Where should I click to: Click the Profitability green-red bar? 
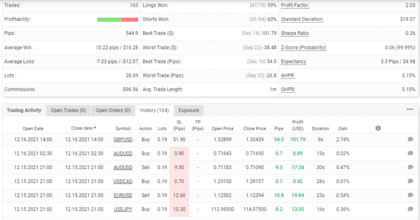click(x=118, y=19)
